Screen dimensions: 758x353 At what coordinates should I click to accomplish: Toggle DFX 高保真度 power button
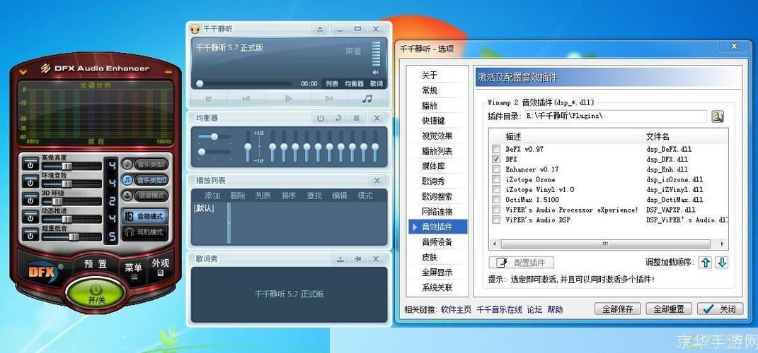click(30, 164)
